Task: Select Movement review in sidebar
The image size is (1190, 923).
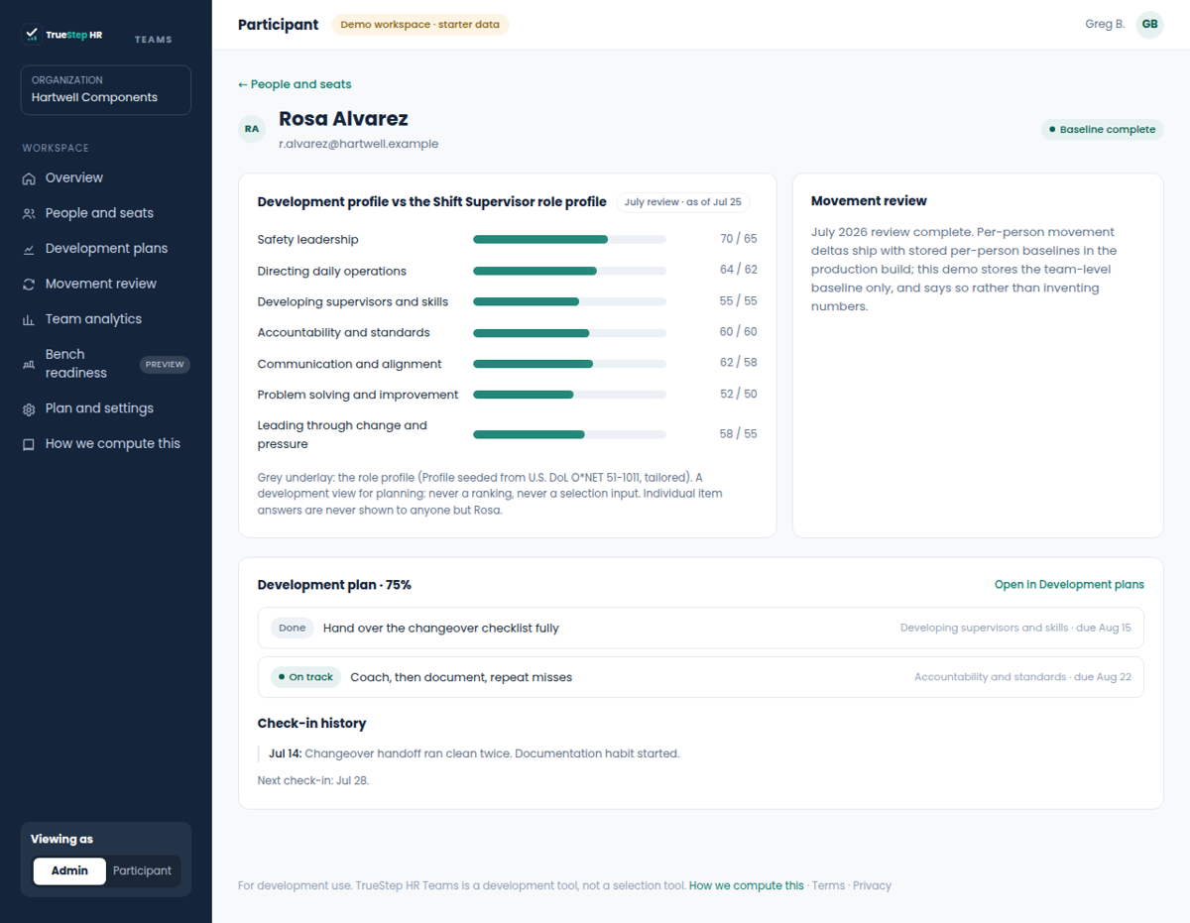Action: (x=105, y=285)
